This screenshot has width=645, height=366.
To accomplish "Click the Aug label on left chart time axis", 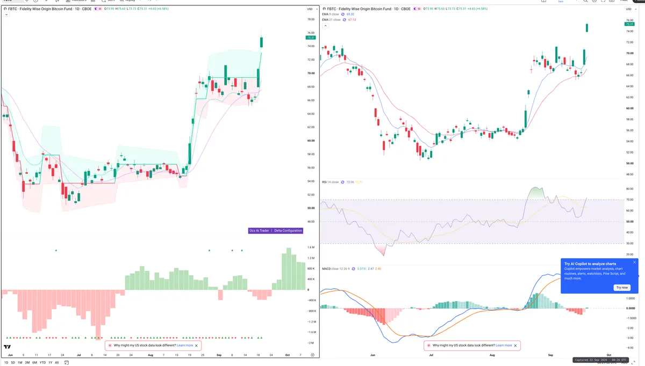I will click(149, 355).
